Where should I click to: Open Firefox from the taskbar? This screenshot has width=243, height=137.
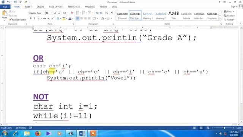pos(38,134)
